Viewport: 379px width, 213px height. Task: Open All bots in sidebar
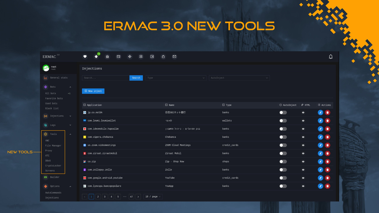[51, 93]
